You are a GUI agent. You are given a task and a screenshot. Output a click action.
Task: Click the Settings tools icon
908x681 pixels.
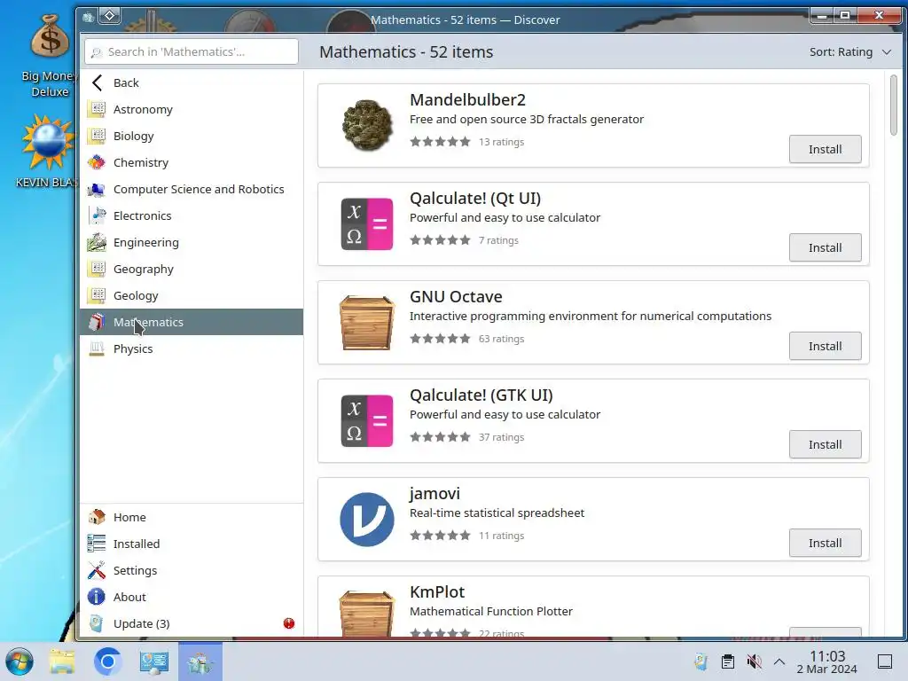97,570
